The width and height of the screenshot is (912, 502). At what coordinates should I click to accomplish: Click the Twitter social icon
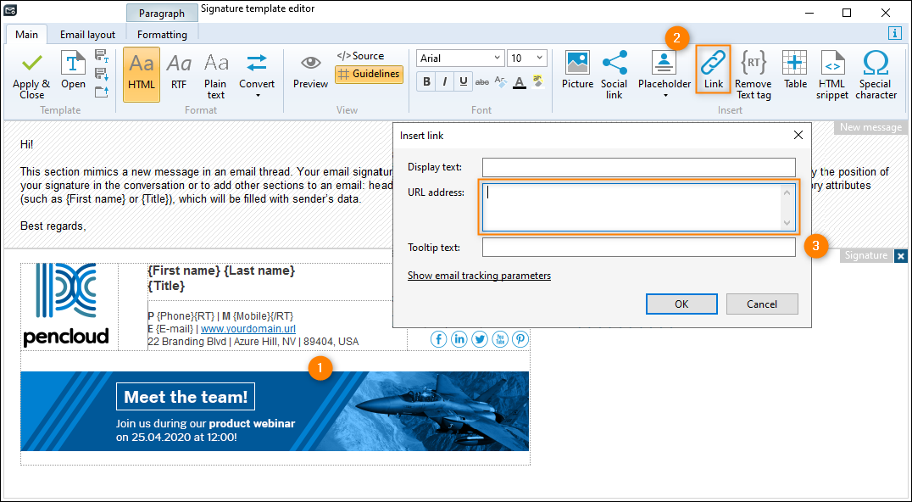click(479, 338)
